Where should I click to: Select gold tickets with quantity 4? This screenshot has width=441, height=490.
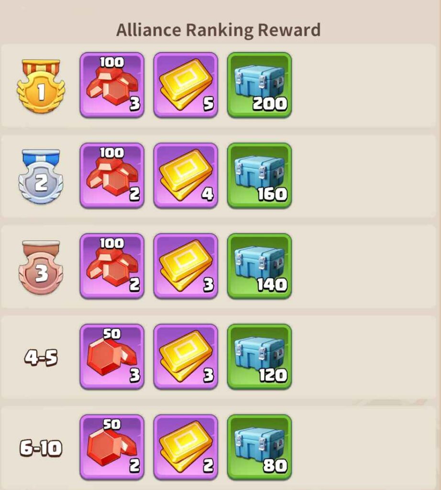click(x=186, y=176)
